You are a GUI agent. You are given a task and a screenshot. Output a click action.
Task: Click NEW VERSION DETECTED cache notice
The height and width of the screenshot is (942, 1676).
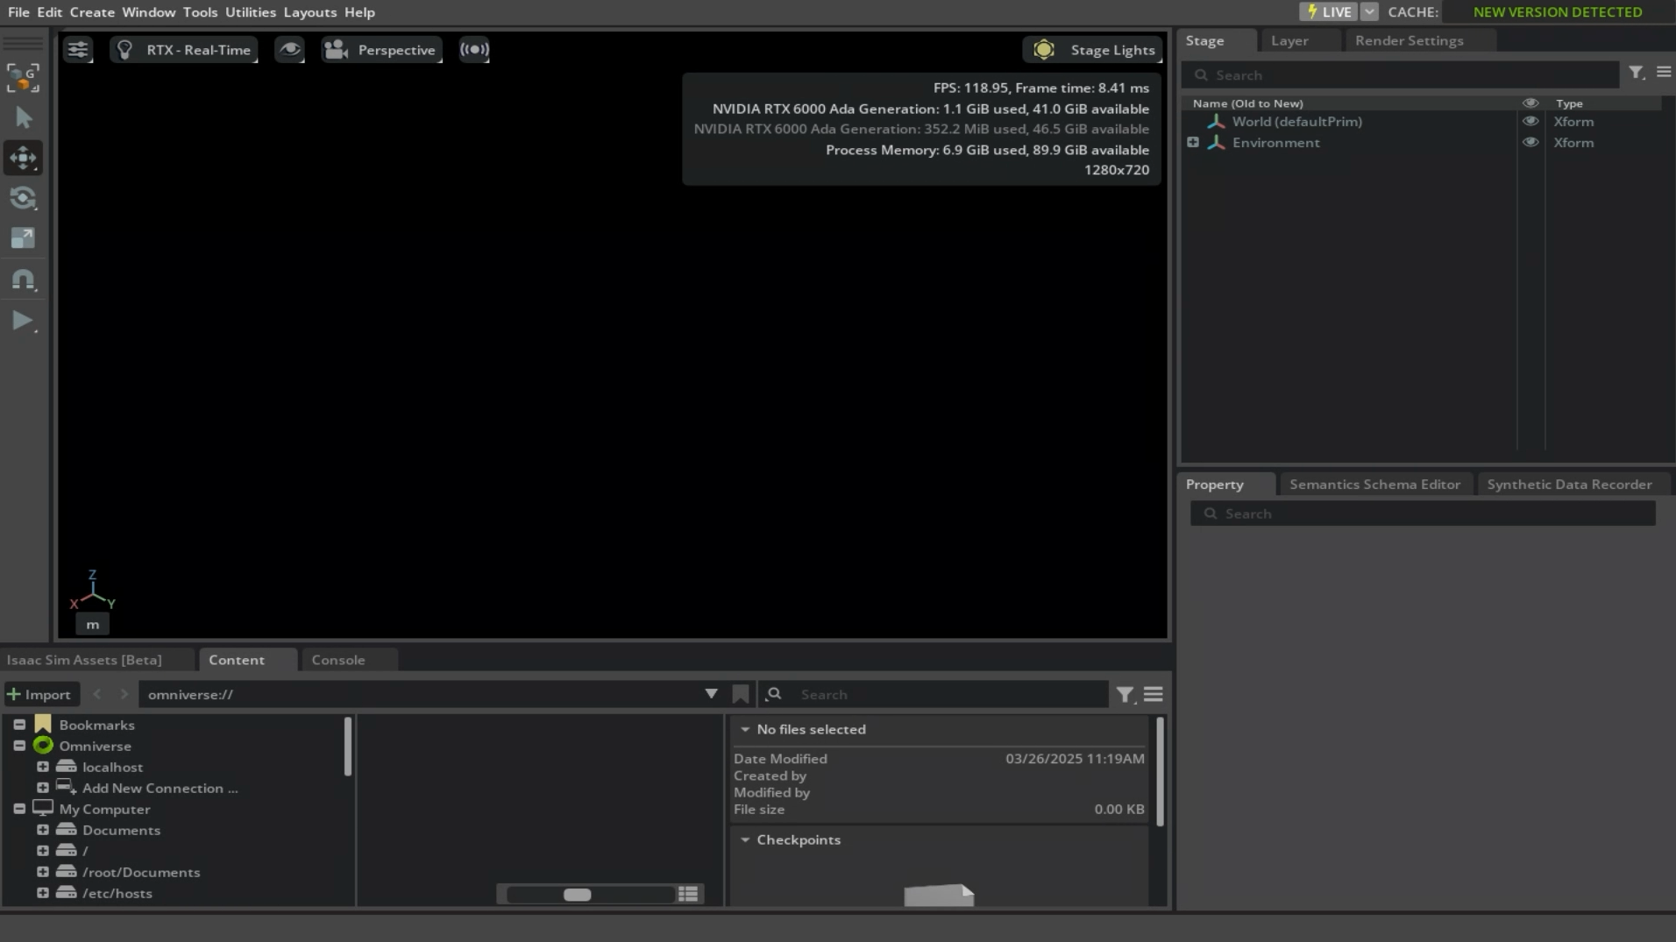click(x=1558, y=12)
